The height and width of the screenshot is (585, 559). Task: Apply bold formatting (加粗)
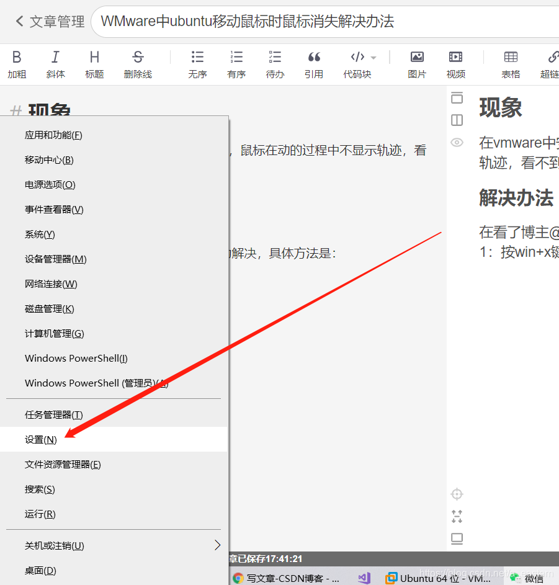pyautogui.click(x=17, y=65)
